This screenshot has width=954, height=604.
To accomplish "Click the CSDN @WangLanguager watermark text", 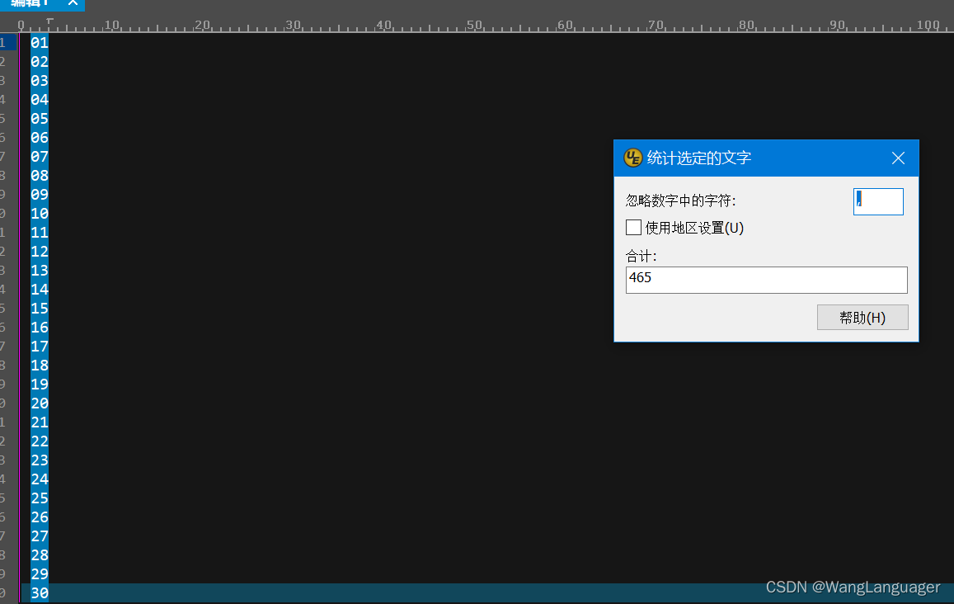I will 853,587.
